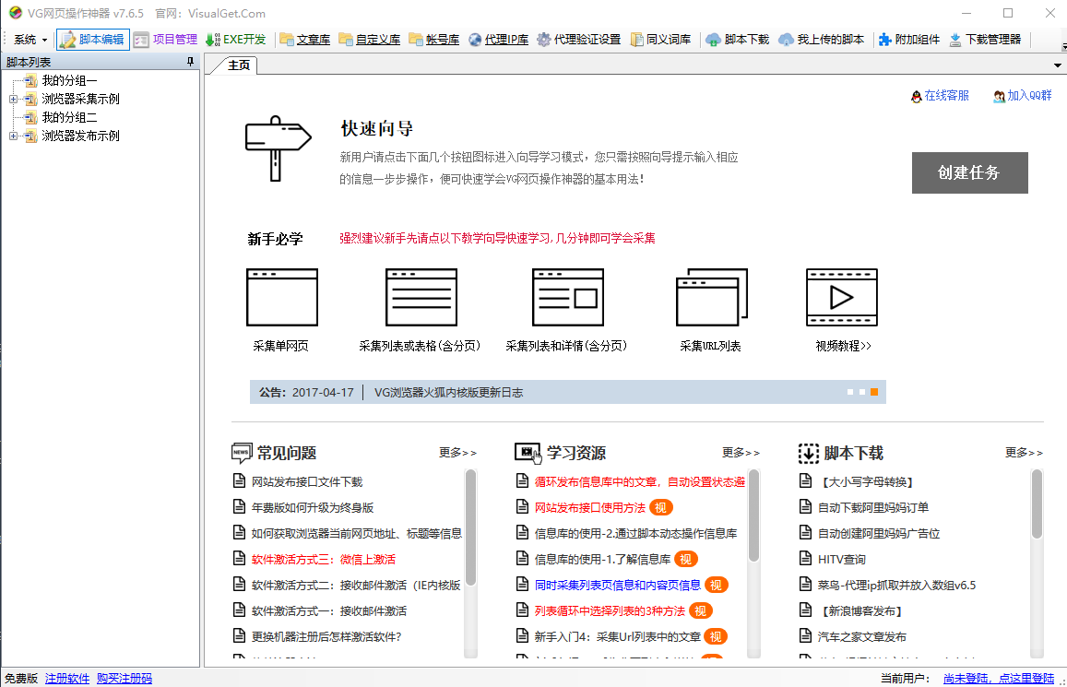This screenshot has height=687, width=1067.
Task: Open 同时采集列表页信息和内容页信息 tutorial
Action: tap(618, 585)
